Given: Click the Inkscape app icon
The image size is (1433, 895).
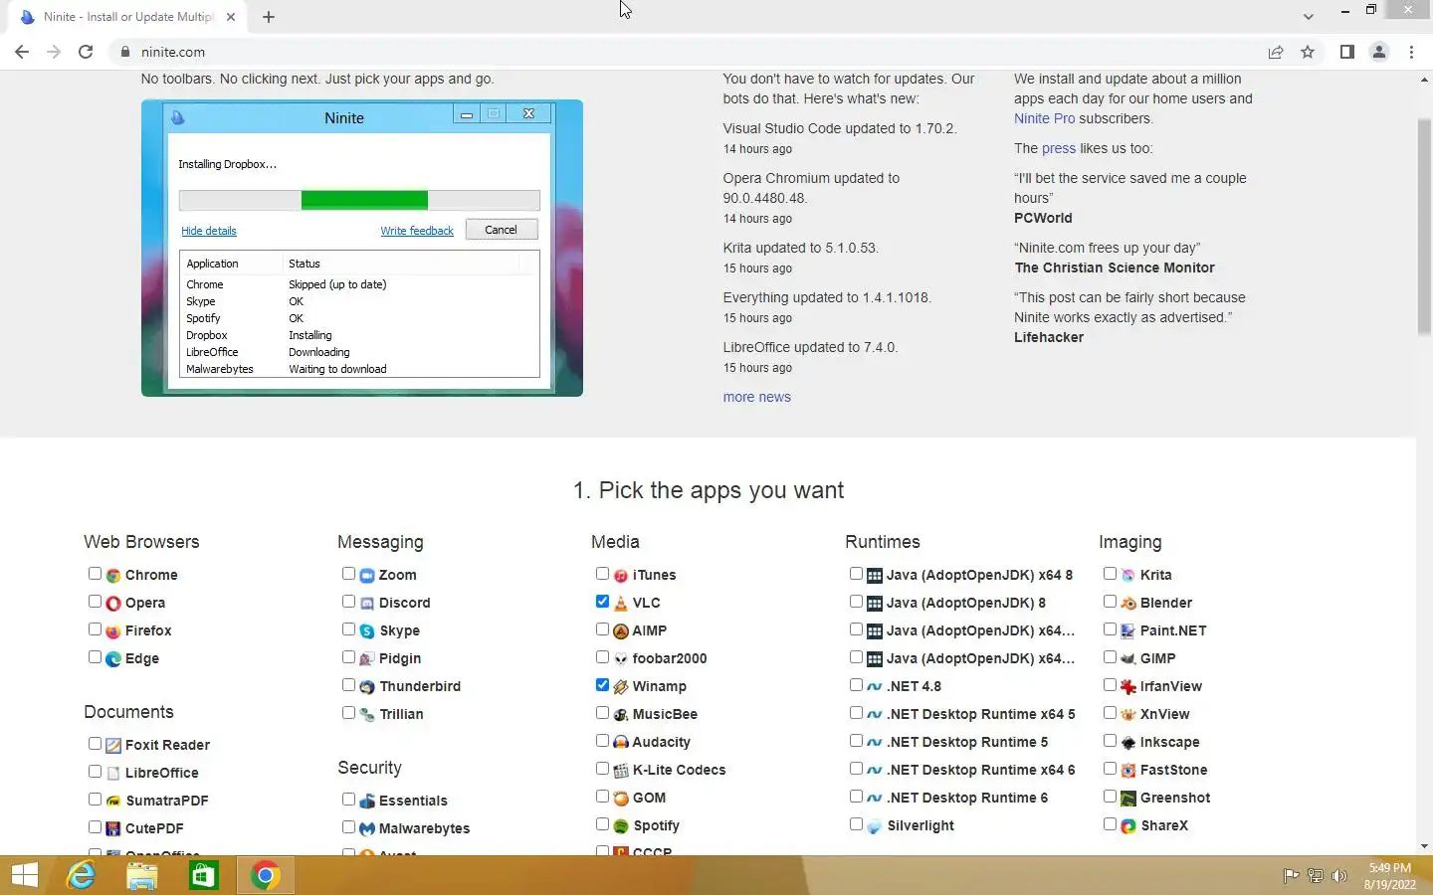Looking at the screenshot, I should (x=1128, y=742).
